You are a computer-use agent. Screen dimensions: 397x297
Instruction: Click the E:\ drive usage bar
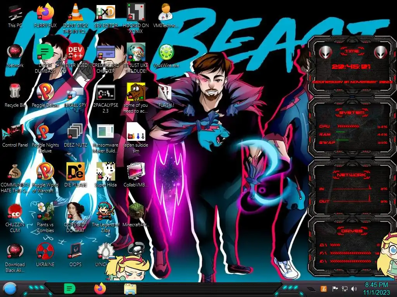tap(350, 261)
